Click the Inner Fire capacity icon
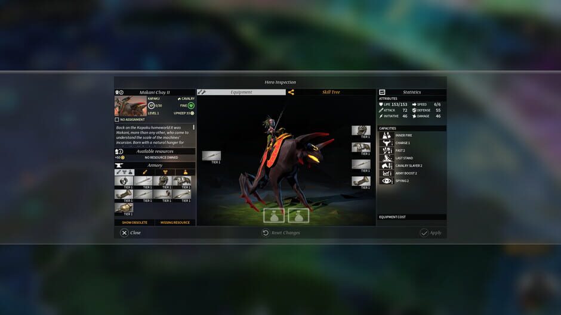Viewport: 561px width, 315px height. 386,135
